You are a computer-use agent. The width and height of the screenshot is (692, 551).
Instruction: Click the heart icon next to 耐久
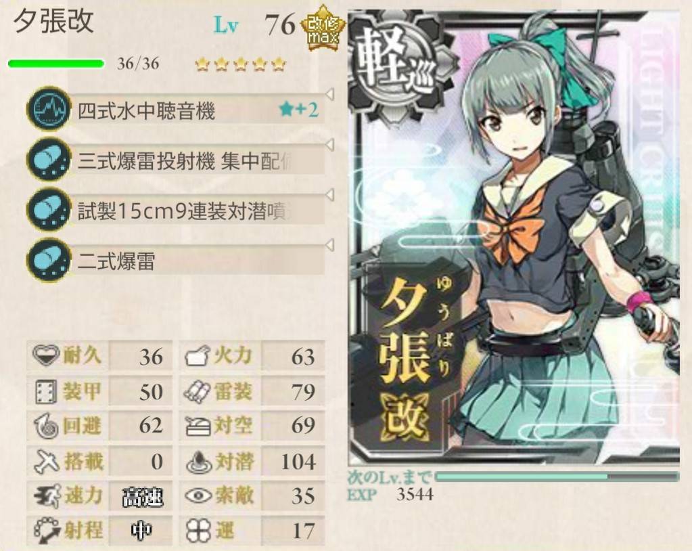(45, 355)
